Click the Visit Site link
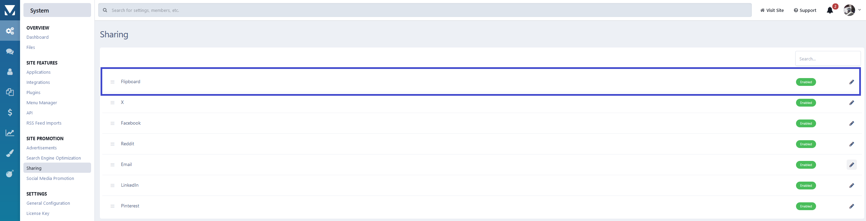The width and height of the screenshot is (866, 221). click(772, 10)
